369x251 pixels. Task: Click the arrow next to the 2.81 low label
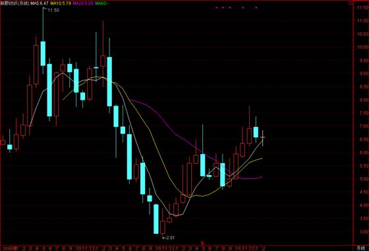(x=164, y=238)
